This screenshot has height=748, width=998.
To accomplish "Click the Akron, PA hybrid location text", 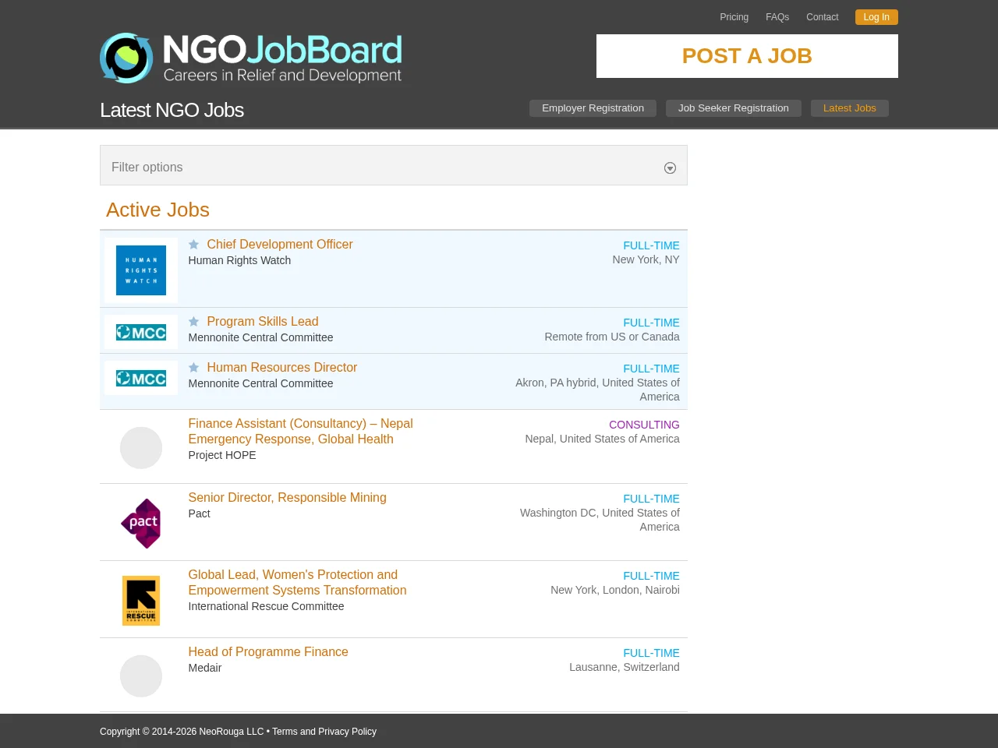I will click(597, 390).
